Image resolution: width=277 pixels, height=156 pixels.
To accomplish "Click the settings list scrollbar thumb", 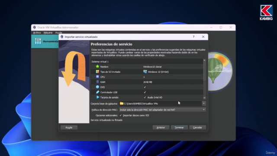I will pos(204,71).
